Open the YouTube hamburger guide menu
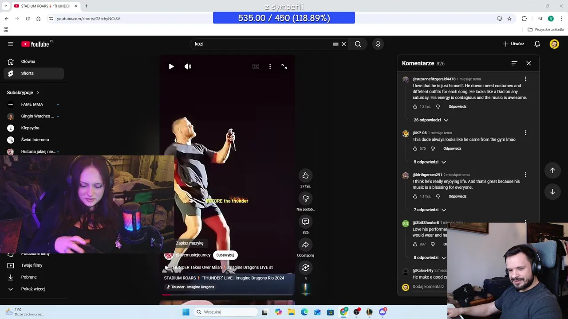The height and width of the screenshot is (319, 568). [x=11, y=44]
